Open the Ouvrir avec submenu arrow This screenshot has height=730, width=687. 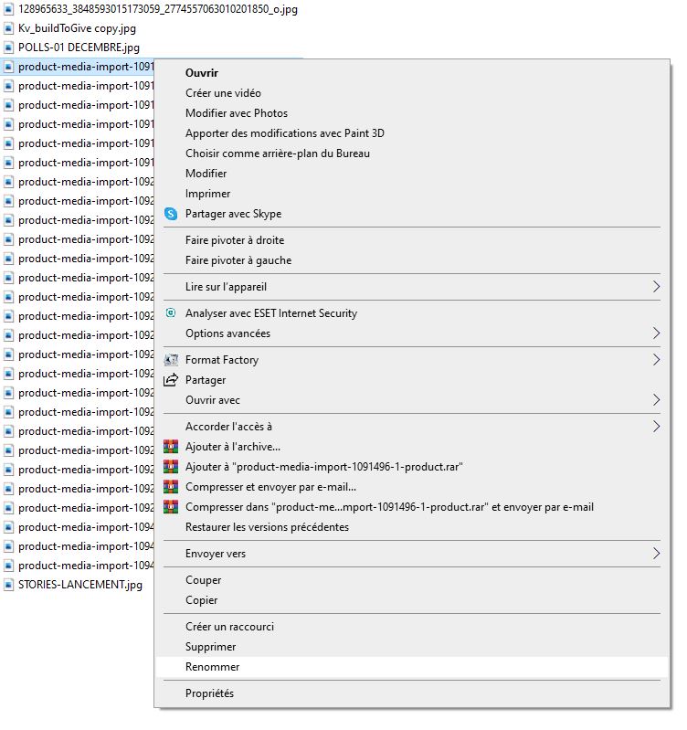coord(656,400)
